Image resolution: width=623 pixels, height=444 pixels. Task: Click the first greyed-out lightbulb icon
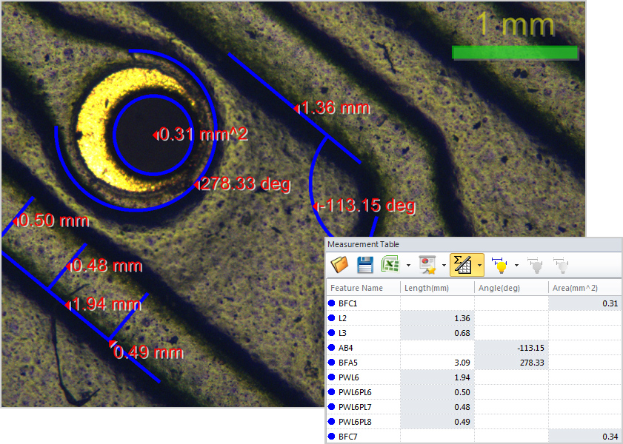(x=535, y=264)
